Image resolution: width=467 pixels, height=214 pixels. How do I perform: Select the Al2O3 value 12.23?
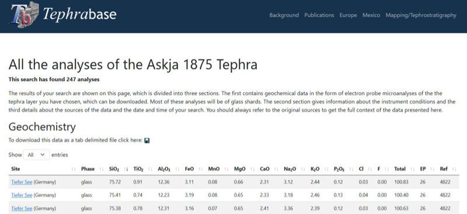coord(163,195)
